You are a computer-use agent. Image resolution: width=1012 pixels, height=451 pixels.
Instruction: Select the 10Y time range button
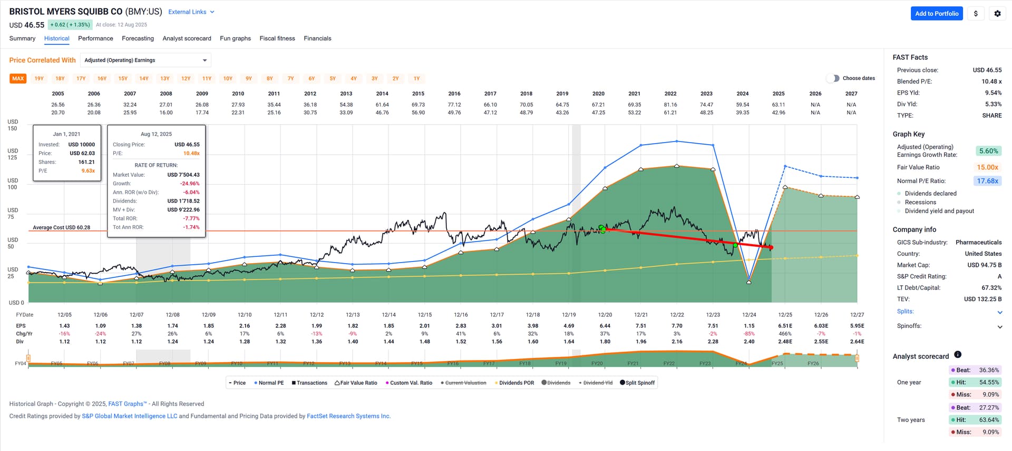228,78
